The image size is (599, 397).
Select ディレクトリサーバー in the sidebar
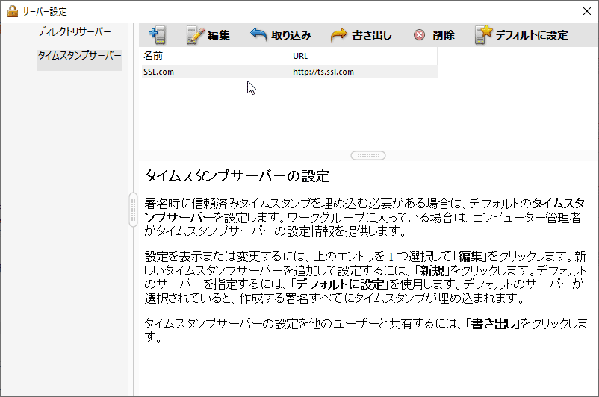pos(74,32)
